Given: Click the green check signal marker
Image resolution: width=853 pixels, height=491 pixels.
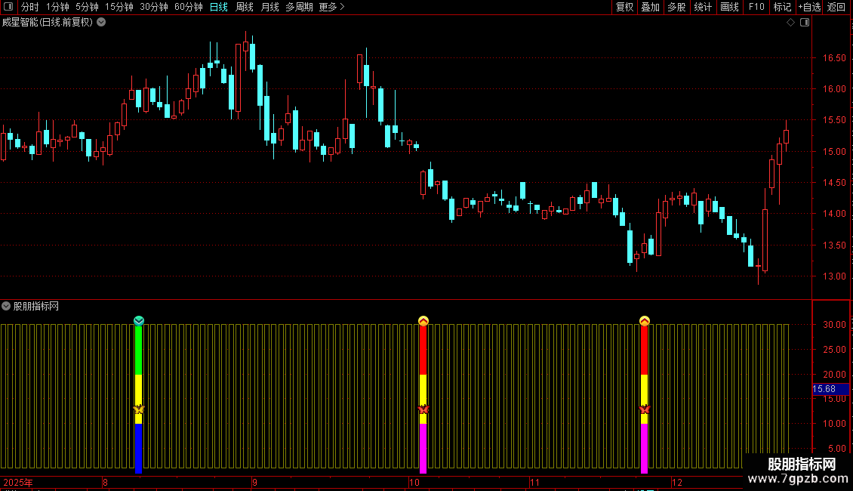Looking at the screenshot, I should click(x=139, y=320).
